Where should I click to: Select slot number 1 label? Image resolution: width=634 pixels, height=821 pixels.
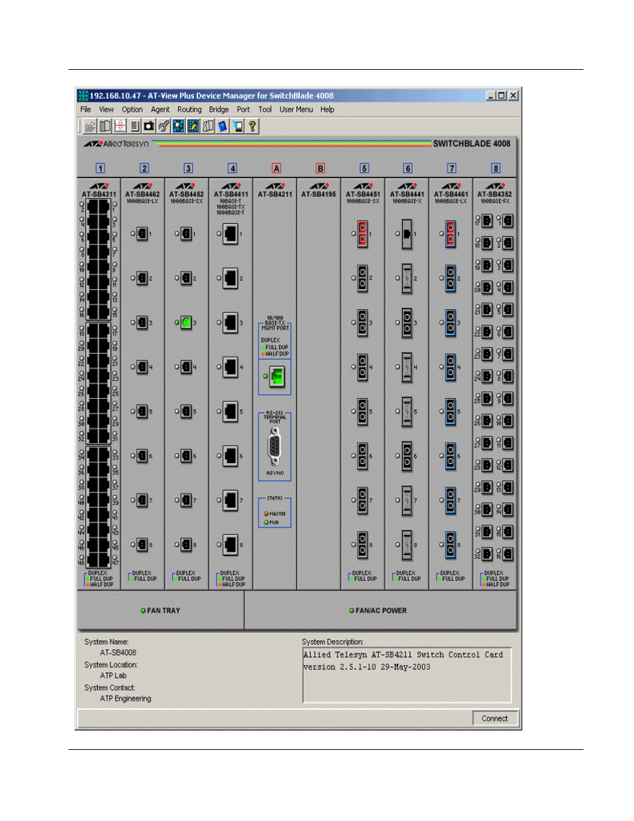[100, 168]
